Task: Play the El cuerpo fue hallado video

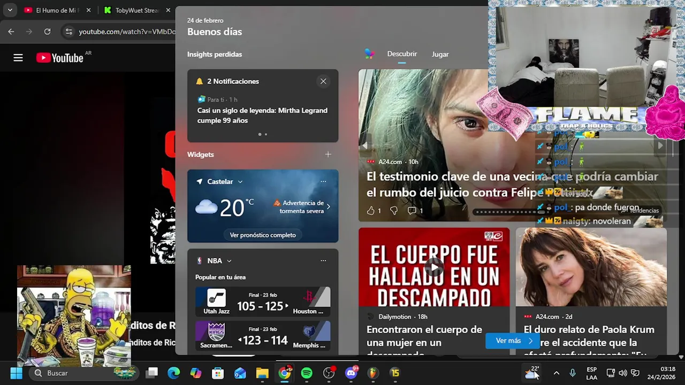Action: coord(434,267)
